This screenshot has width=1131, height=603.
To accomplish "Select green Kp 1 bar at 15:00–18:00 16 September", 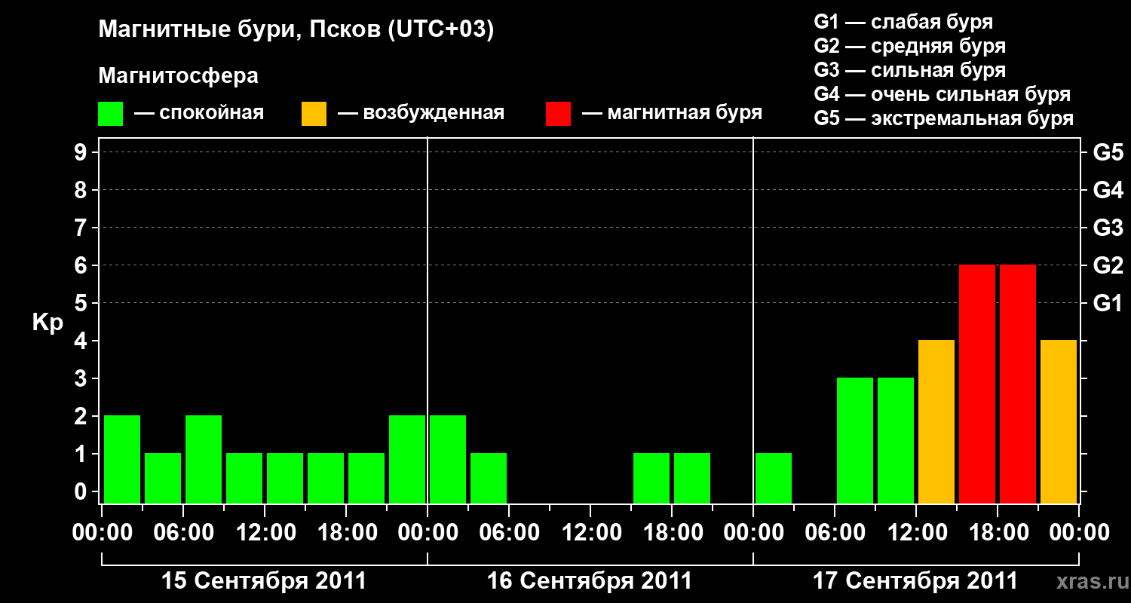I will (x=651, y=478).
